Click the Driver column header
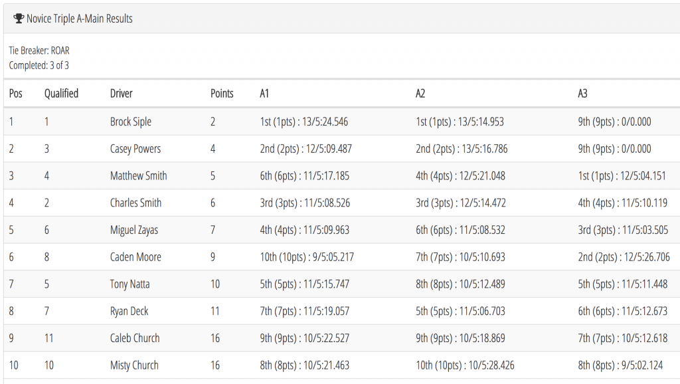 tap(121, 93)
